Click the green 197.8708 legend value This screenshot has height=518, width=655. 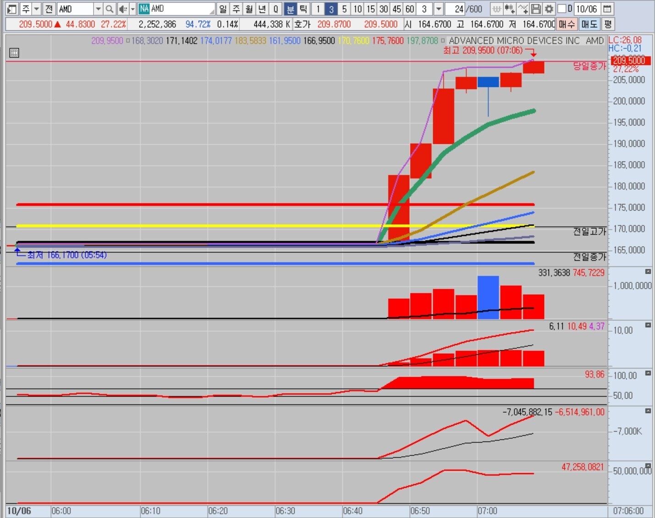pyautogui.click(x=422, y=41)
